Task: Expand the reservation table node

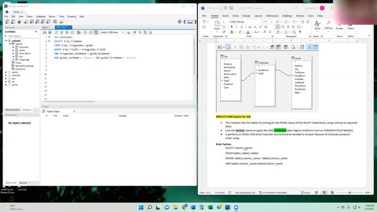Action: [x=14, y=54]
